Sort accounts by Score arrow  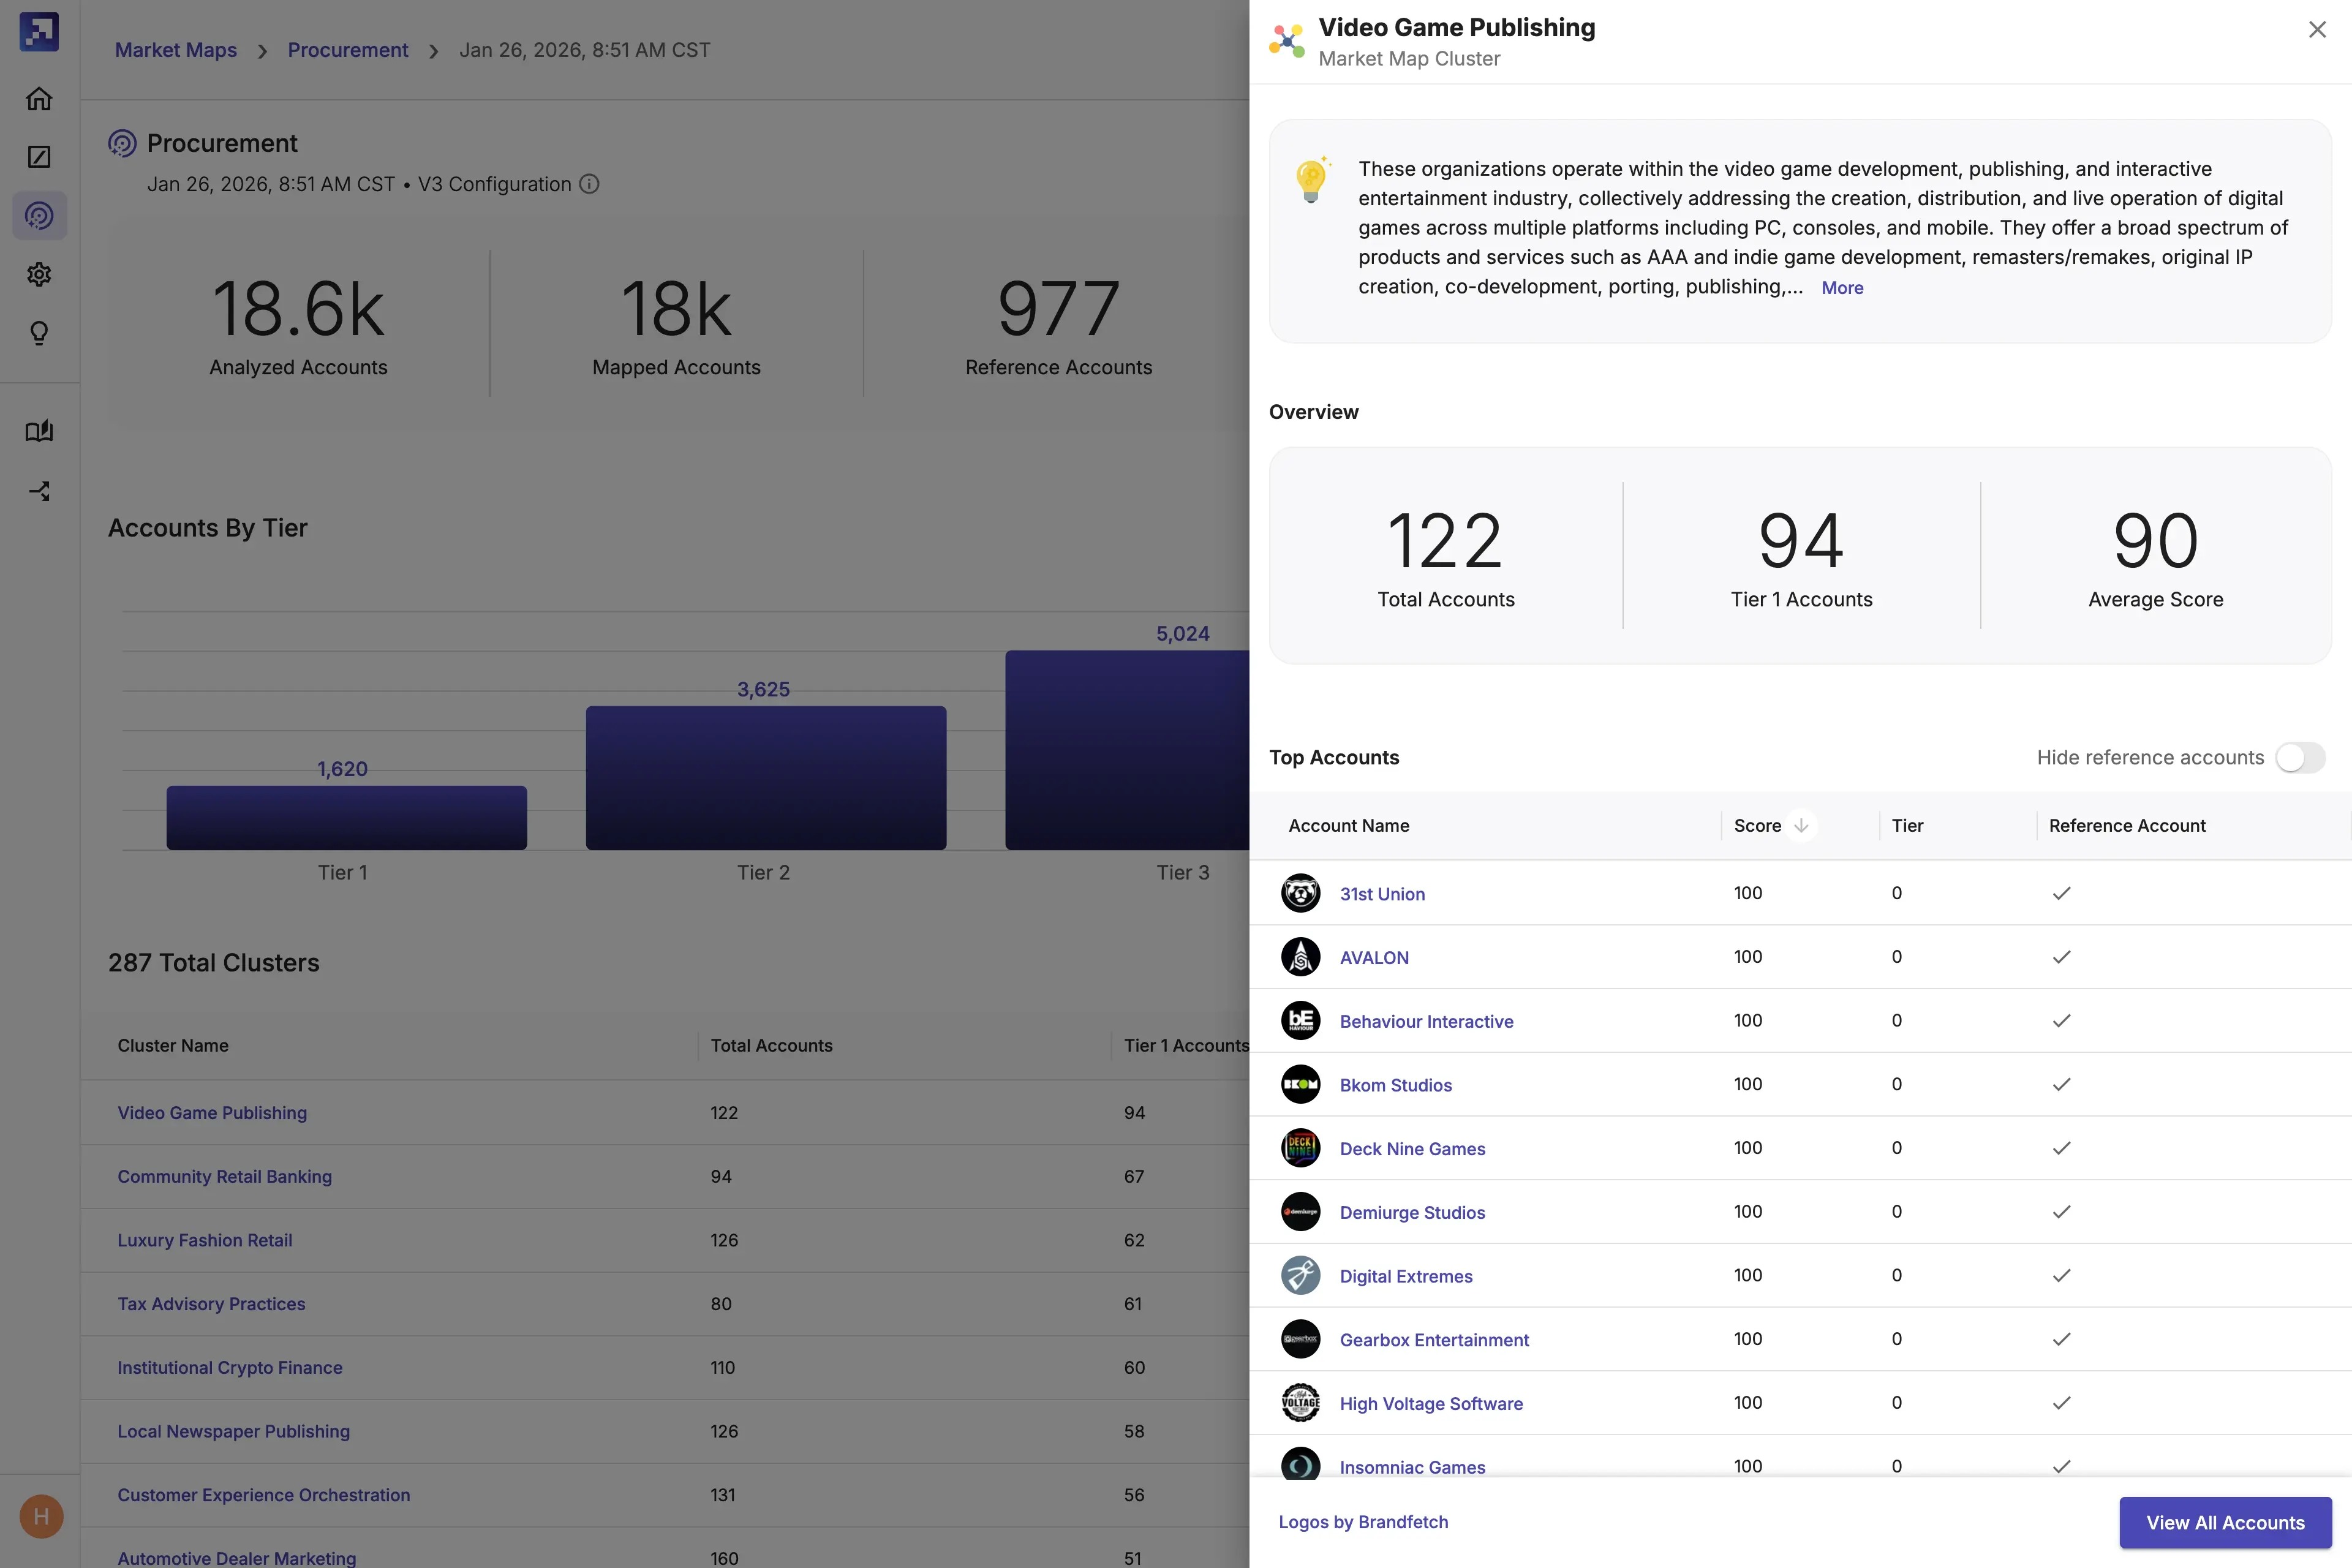pos(1801,825)
